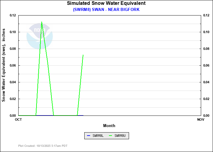Click the 0.12 label on the right axis
The height and width of the screenshot is (152, 213).
tap(206, 15)
